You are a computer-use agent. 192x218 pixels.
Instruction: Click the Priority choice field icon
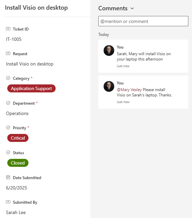click(8, 128)
